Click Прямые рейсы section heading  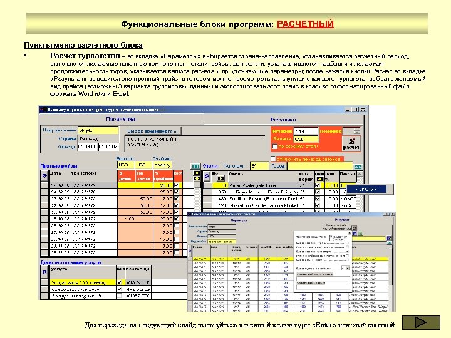pyautogui.click(x=59, y=166)
